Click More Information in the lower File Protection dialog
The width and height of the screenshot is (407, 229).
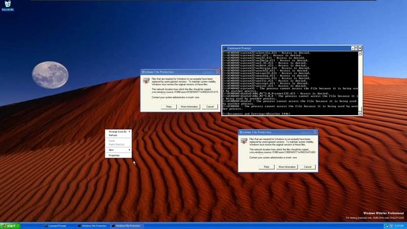tap(287, 167)
